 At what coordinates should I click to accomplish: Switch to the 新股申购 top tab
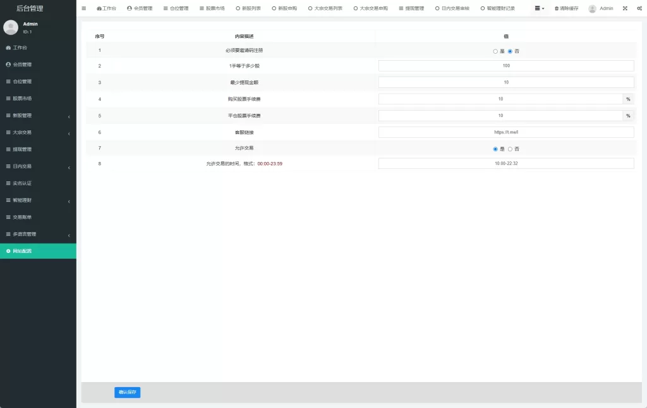tap(284, 8)
